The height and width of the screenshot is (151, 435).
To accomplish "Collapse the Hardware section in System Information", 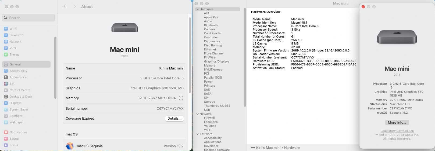I will [x=198, y=9].
